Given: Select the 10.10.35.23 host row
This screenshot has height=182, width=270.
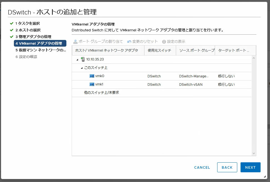Looking at the screenshot, I should (162, 60).
